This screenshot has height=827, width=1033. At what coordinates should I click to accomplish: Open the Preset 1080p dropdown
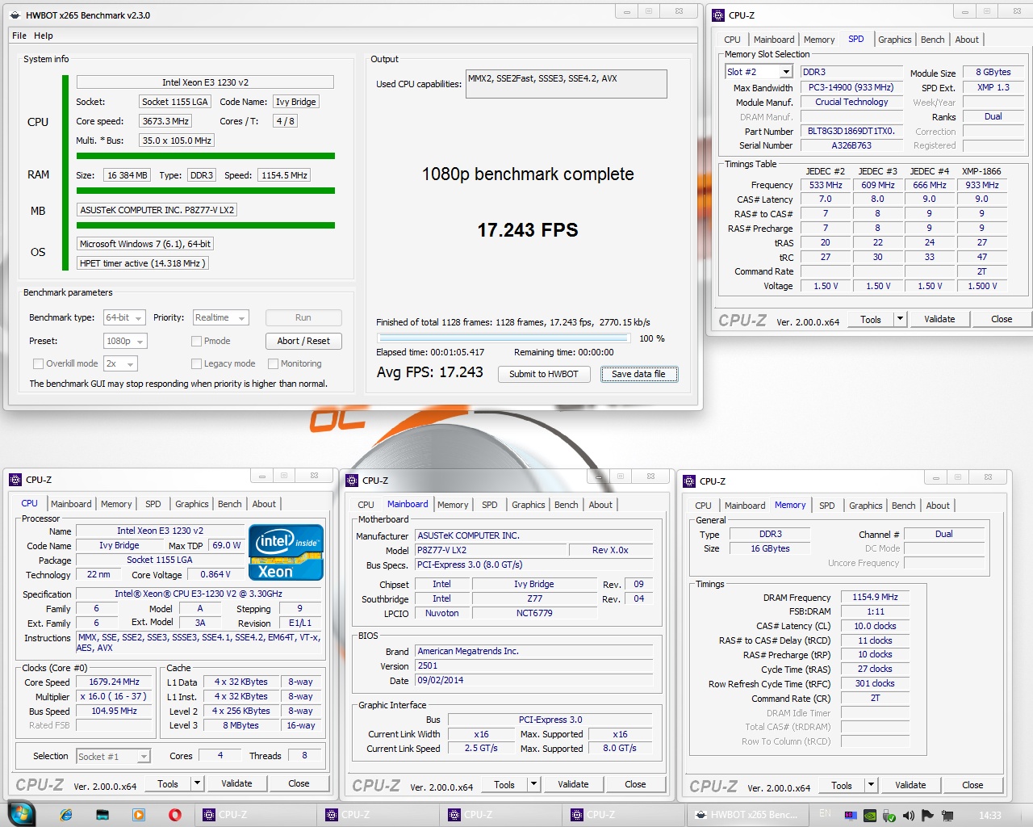[125, 341]
